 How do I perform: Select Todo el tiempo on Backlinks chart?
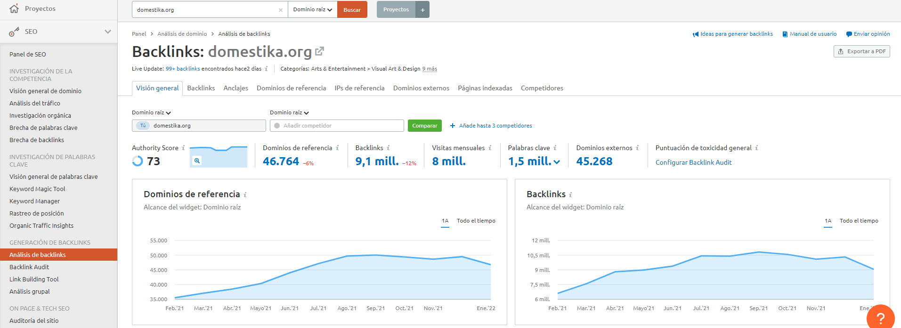[859, 221]
